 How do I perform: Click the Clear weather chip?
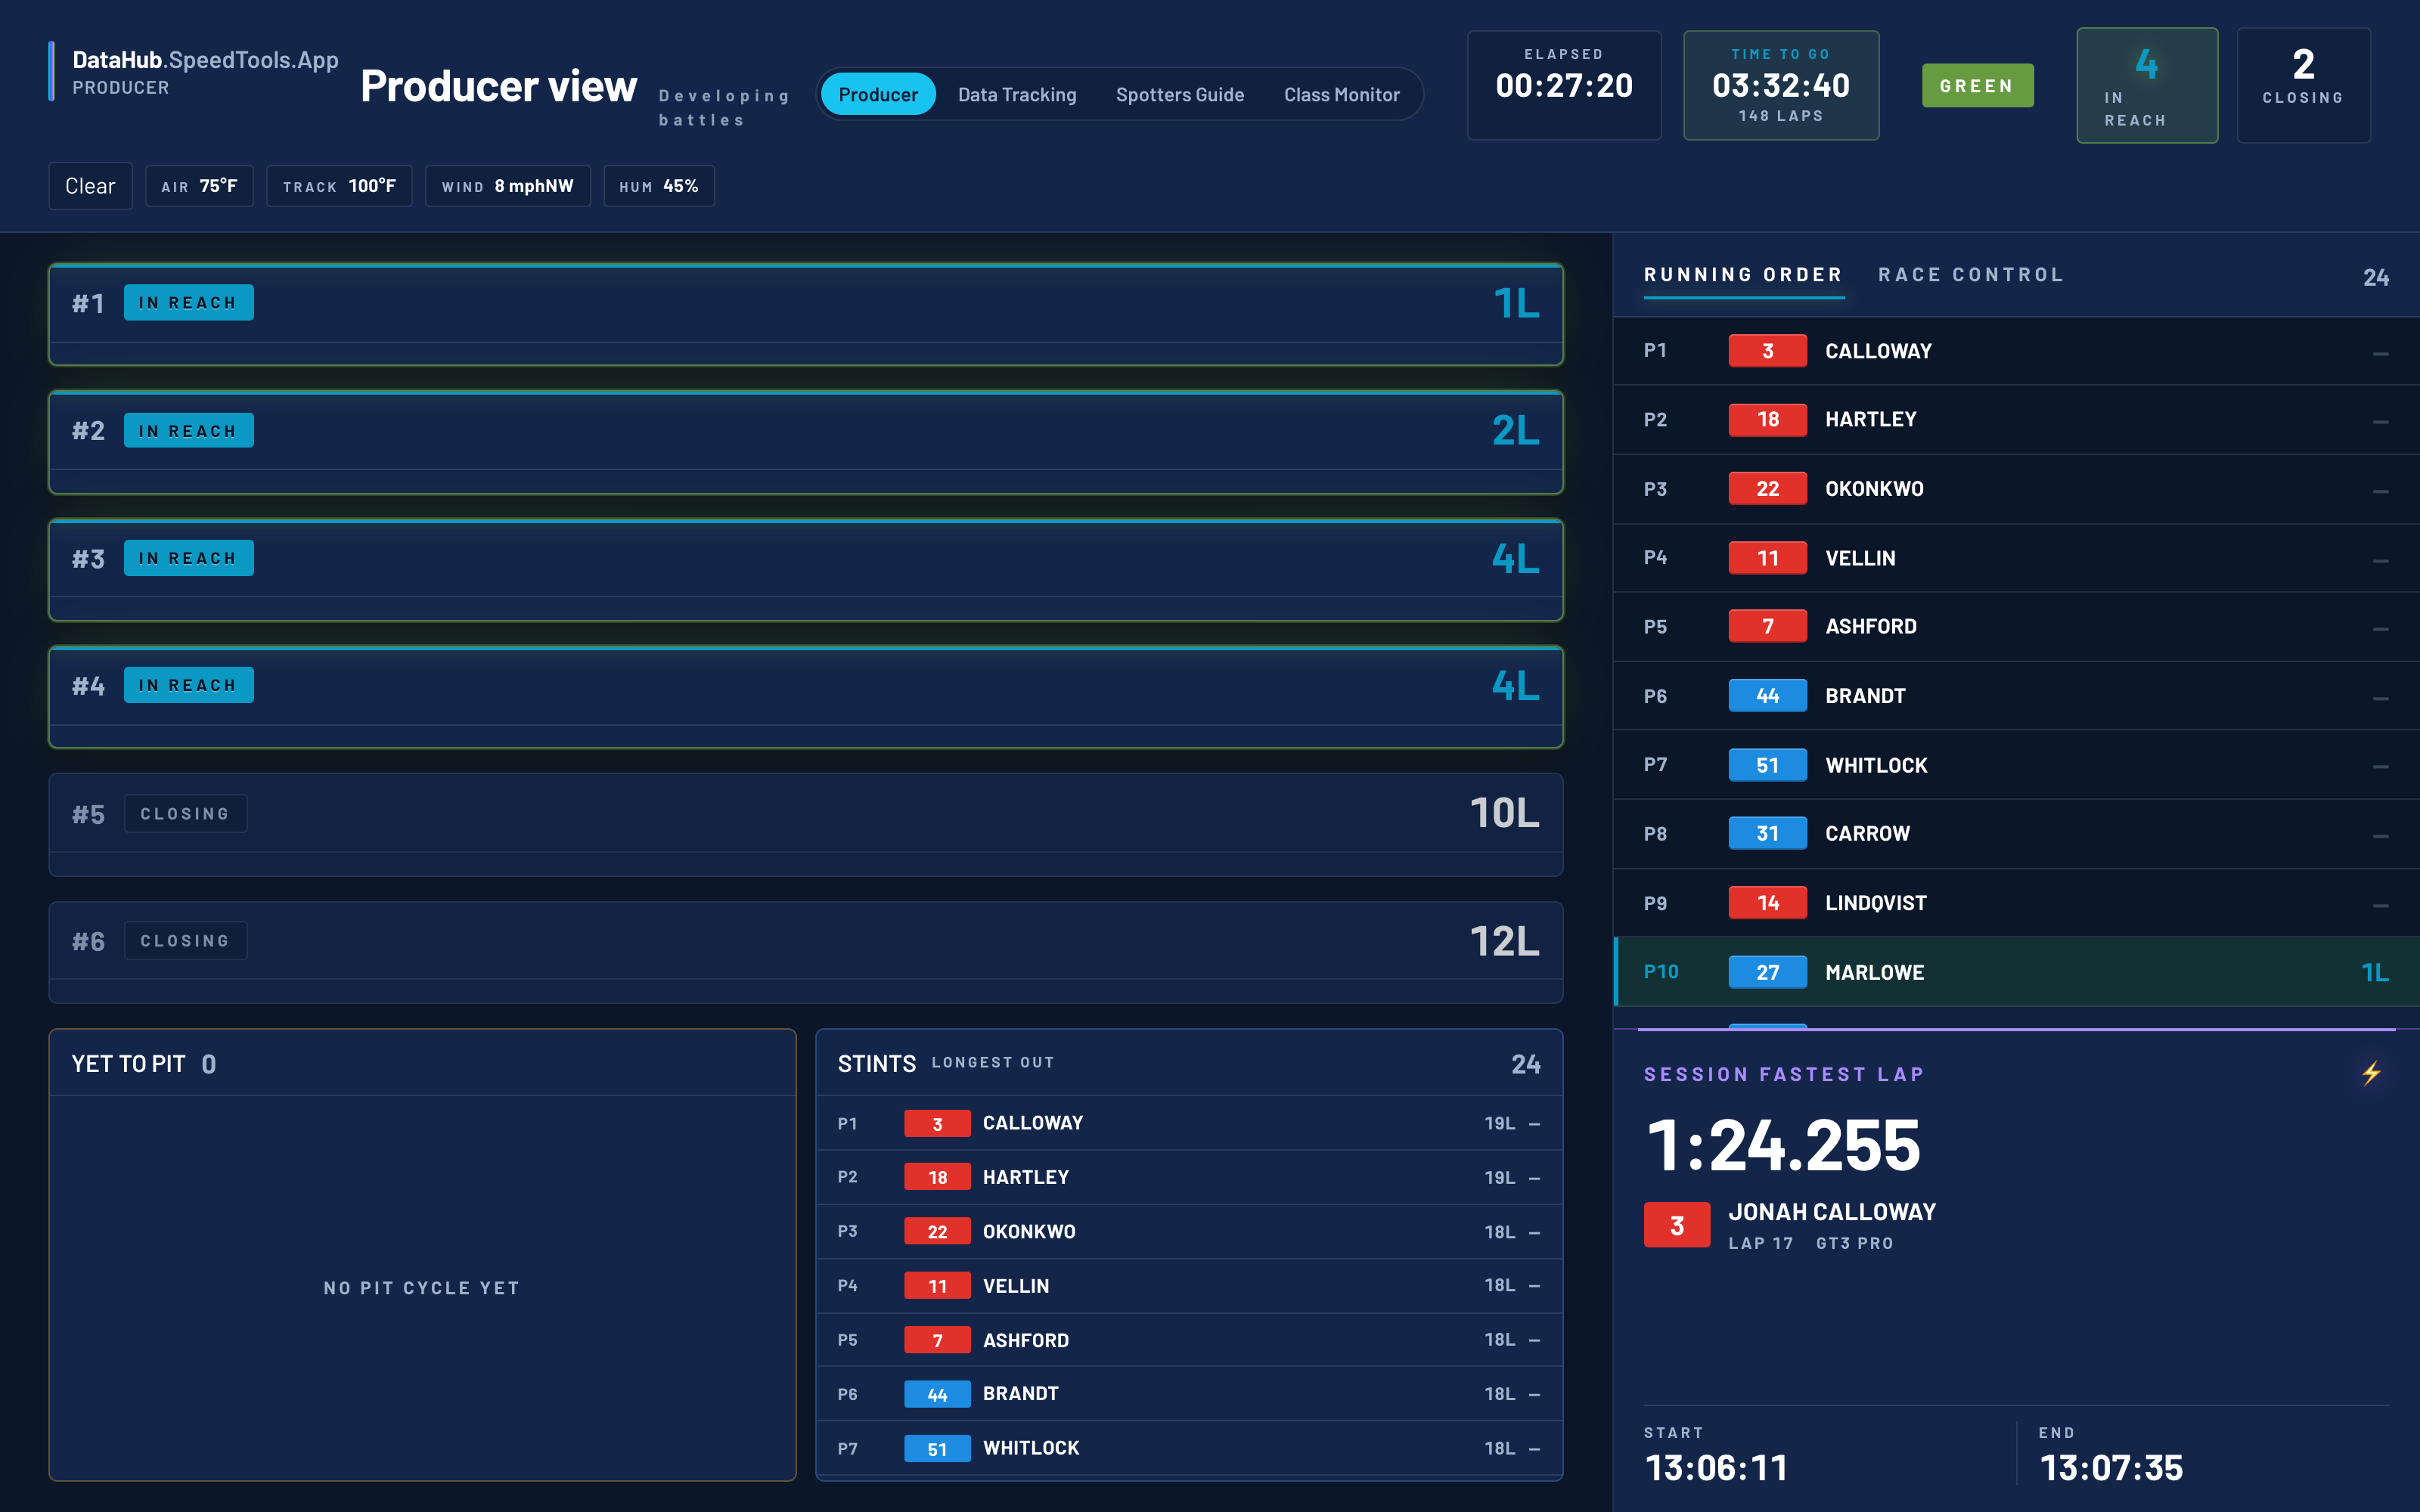coord(90,186)
